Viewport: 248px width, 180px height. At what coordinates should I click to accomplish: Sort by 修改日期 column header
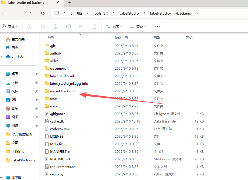(121, 37)
